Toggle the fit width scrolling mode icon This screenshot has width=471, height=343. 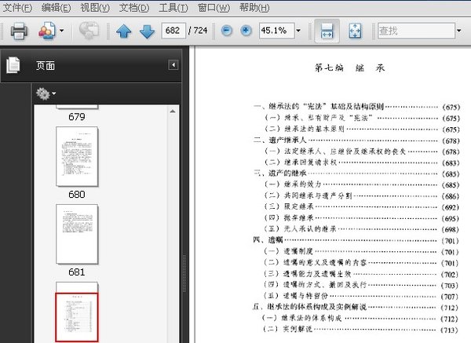[x=327, y=31]
